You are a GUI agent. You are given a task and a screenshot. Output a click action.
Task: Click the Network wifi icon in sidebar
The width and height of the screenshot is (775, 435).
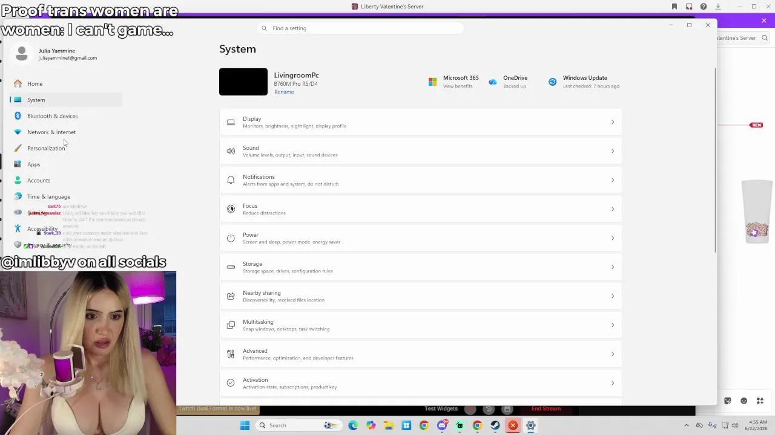coord(18,132)
